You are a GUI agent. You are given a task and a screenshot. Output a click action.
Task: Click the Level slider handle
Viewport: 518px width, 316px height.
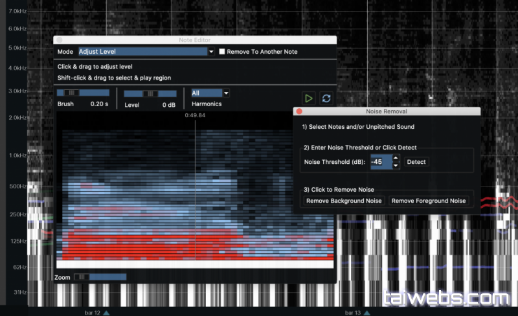tap(150, 93)
